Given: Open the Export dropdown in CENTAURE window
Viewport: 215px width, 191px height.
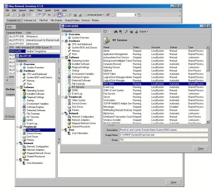Looking at the screenshot, I should tap(144, 32).
